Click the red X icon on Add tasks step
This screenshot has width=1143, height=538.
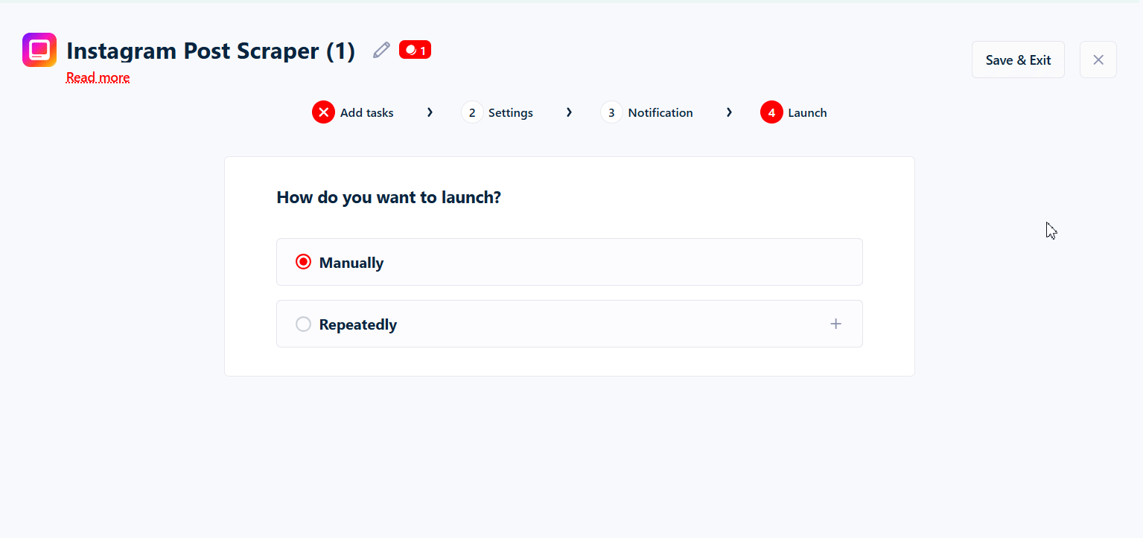pos(322,112)
